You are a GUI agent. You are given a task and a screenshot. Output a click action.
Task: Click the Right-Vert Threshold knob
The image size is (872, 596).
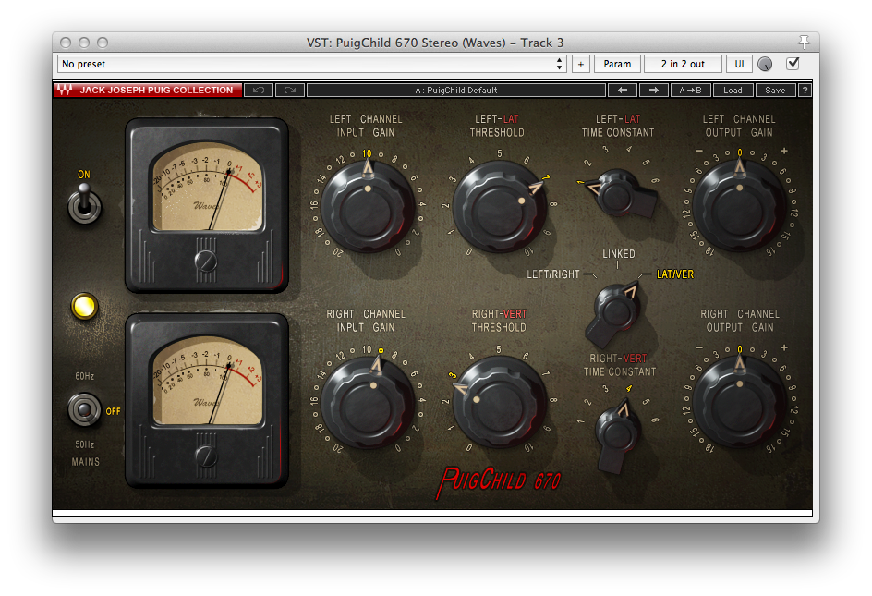[500, 402]
